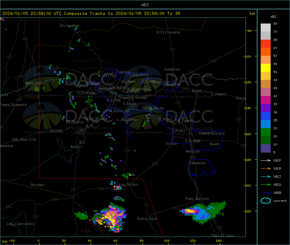Select the Pampa_Diamante label
Viewport: 290px width, 245px height.
[14, 105]
